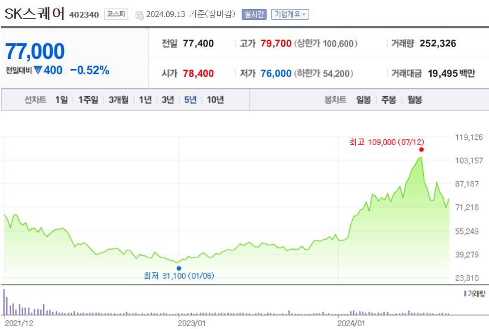Click the current price 77,000 display
The height and width of the screenshot is (329, 489).
(34, 51)
